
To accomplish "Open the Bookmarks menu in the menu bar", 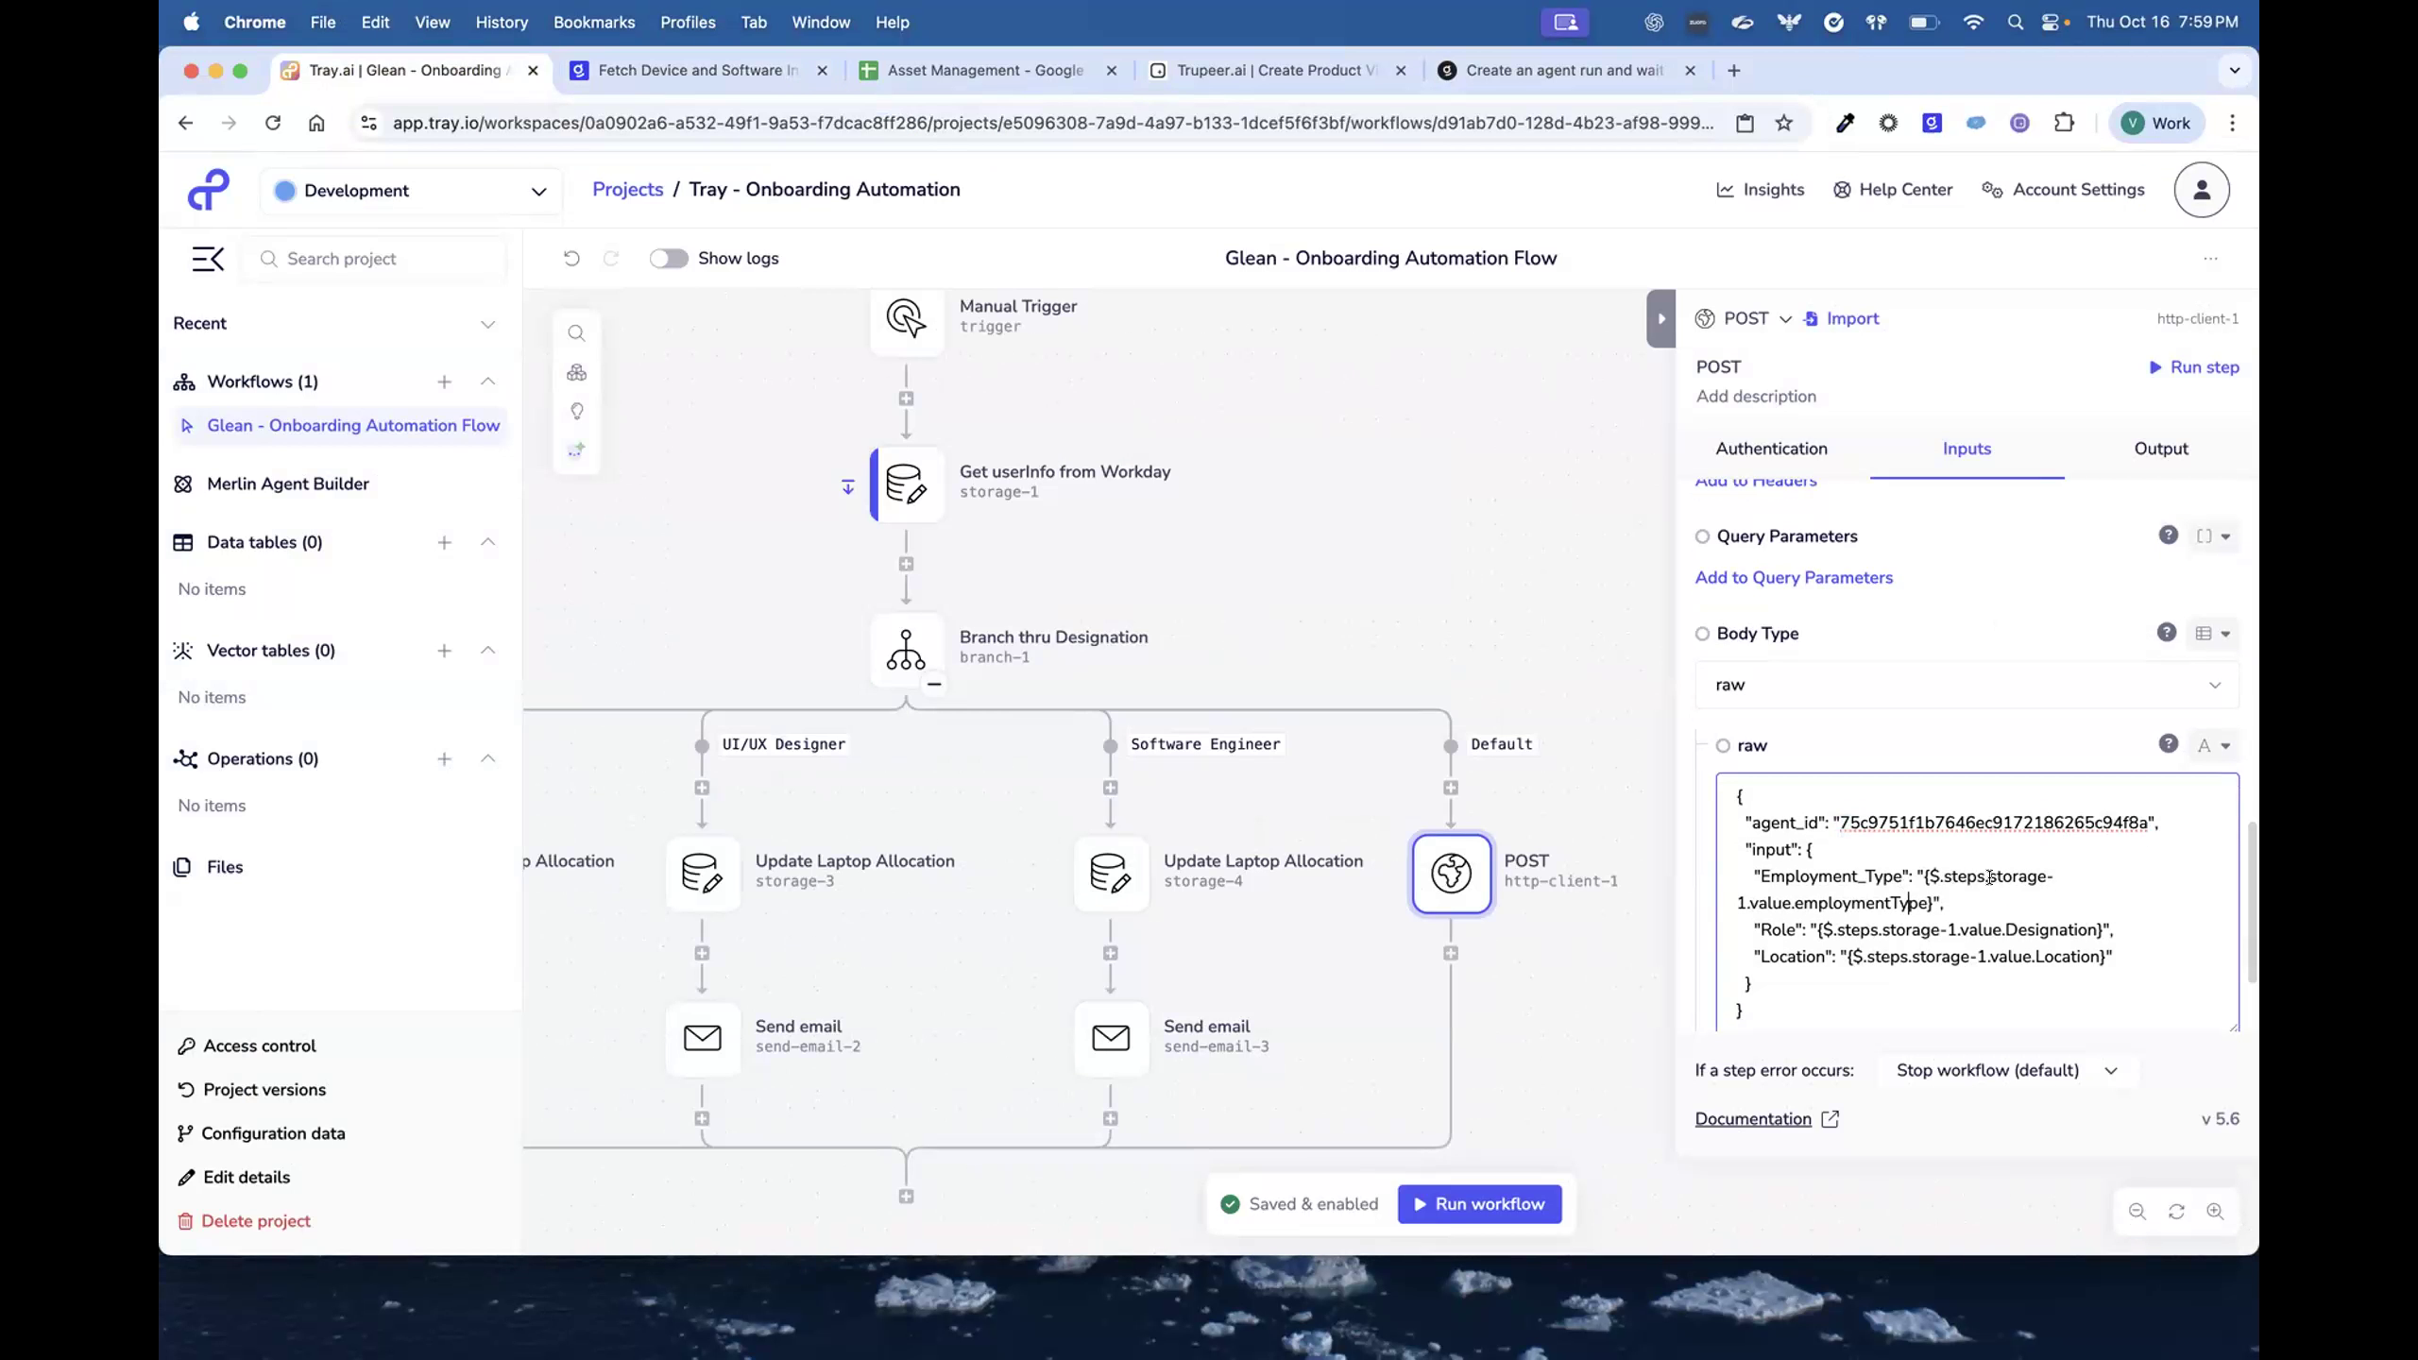I will (594, 22).
